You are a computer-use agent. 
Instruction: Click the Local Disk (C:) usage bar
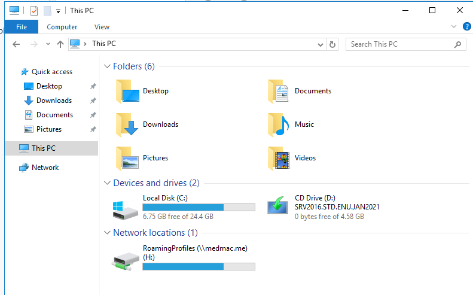point(199,208)
